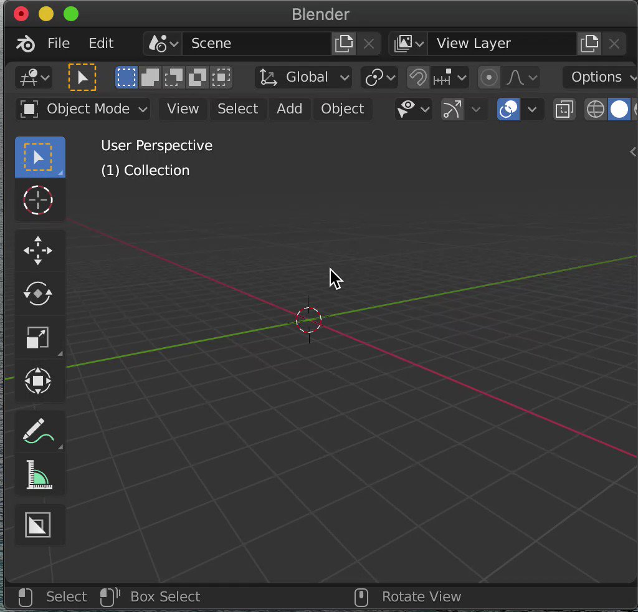The image size is (638, 612).
Task: Set selection mode to Intersect
Action: [x=221, y=77]
